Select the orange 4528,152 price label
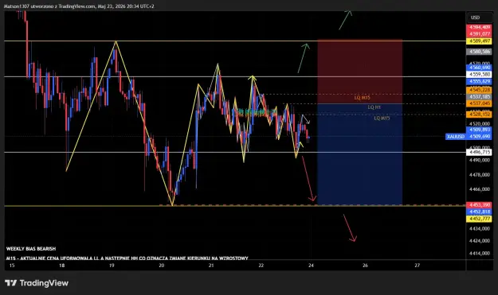 click(x=479, y=114)
